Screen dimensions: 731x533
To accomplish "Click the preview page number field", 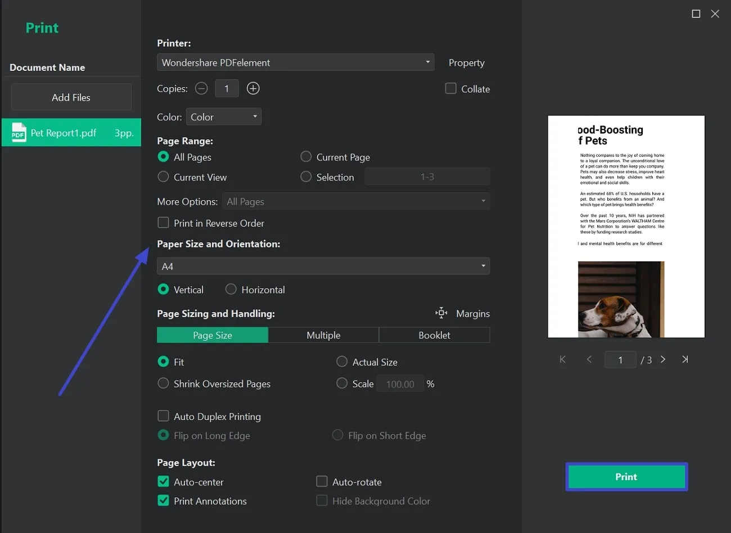I will point(620,360).
